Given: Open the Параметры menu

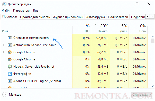Looking at the screenshot, I should point(21,11).
